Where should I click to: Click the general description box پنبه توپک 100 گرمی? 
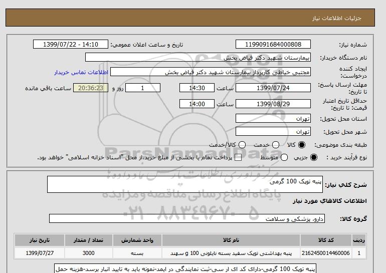(185, 184)
